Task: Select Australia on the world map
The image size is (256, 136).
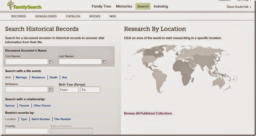Action: (219, 82)
